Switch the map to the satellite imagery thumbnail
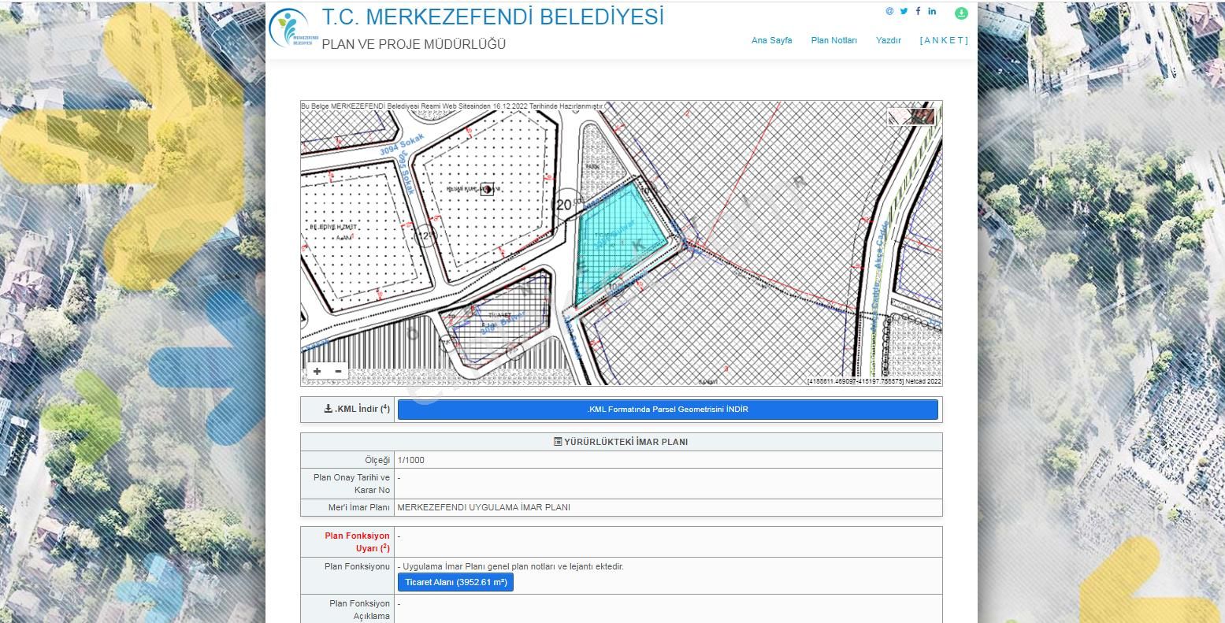The image size is (1225, 623). [x=922, y=117]
